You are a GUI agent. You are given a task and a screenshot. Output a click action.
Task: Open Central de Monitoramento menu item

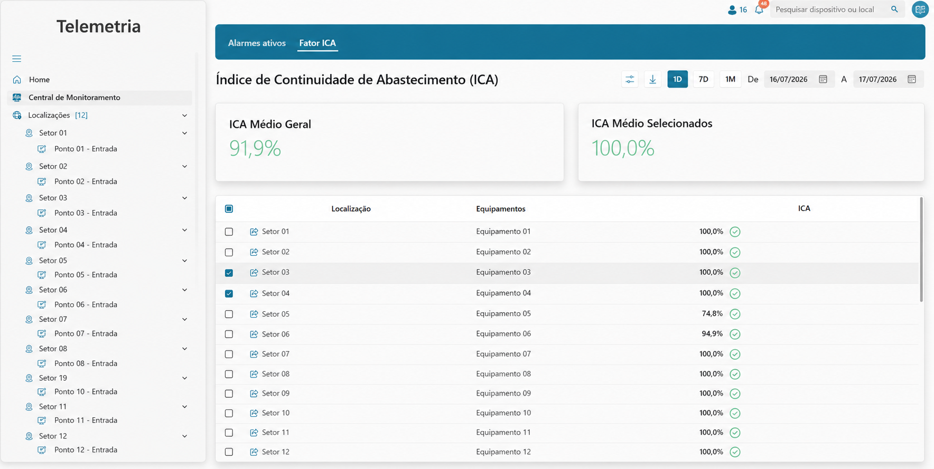100,98
